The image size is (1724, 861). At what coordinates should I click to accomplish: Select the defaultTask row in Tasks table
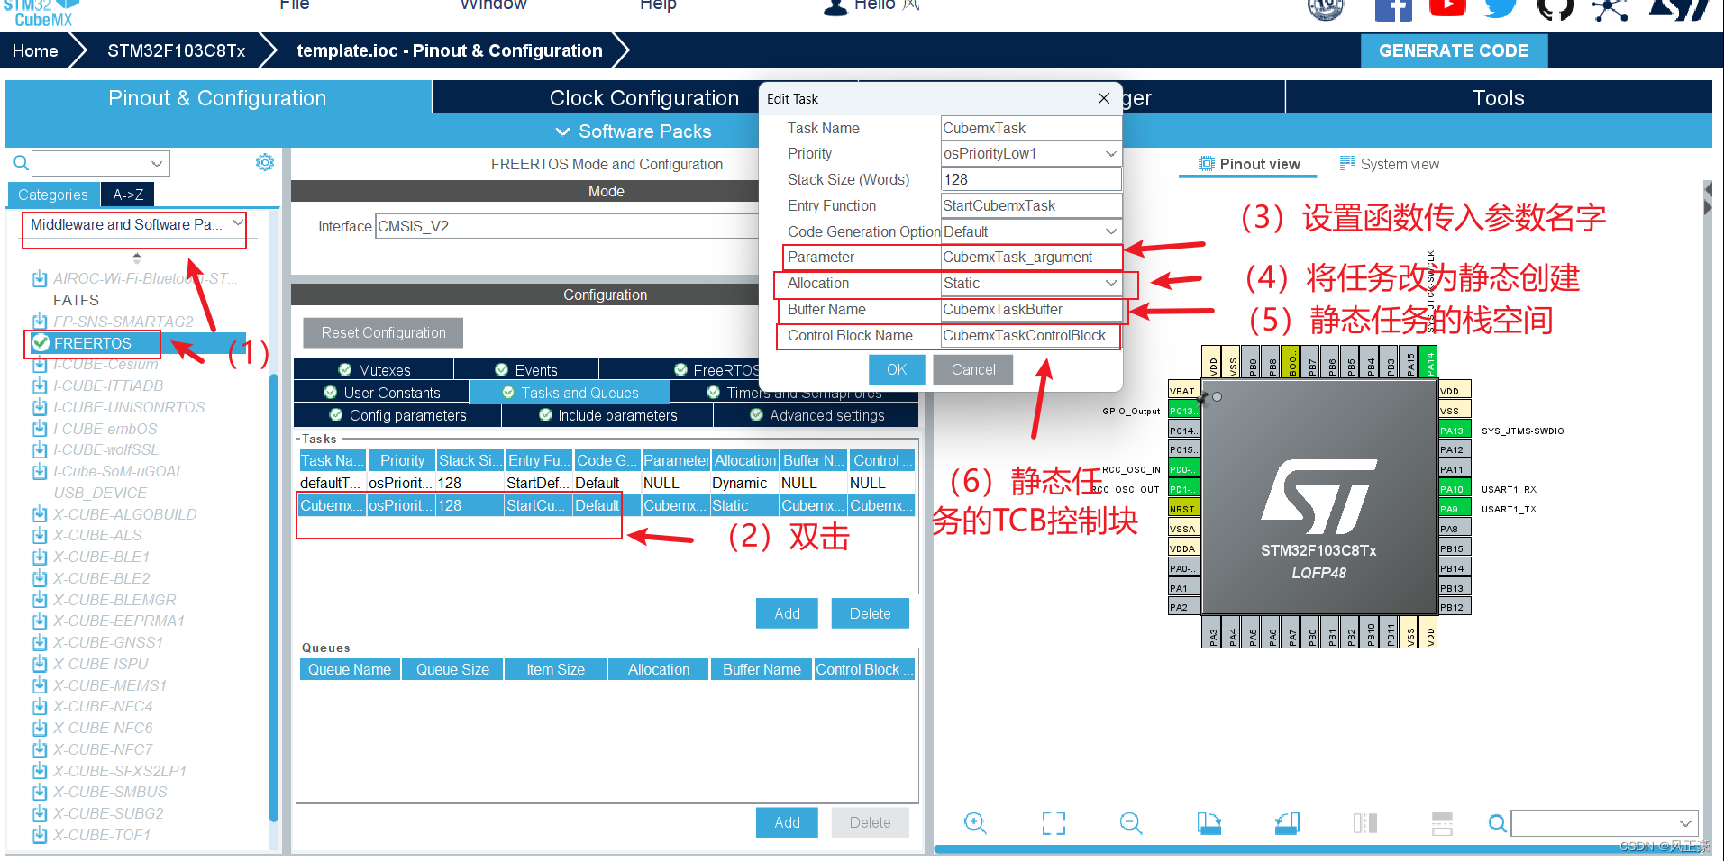[607, 483]
